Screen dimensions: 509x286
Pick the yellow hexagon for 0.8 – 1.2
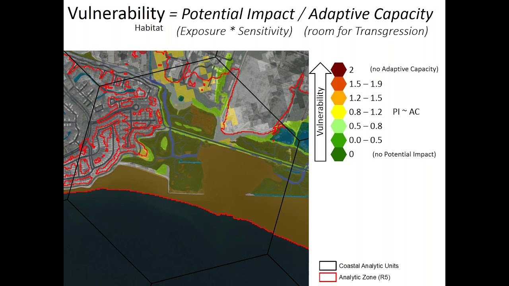[x=339, y=112]
